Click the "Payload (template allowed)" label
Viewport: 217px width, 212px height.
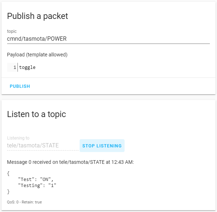click(37, 55)
